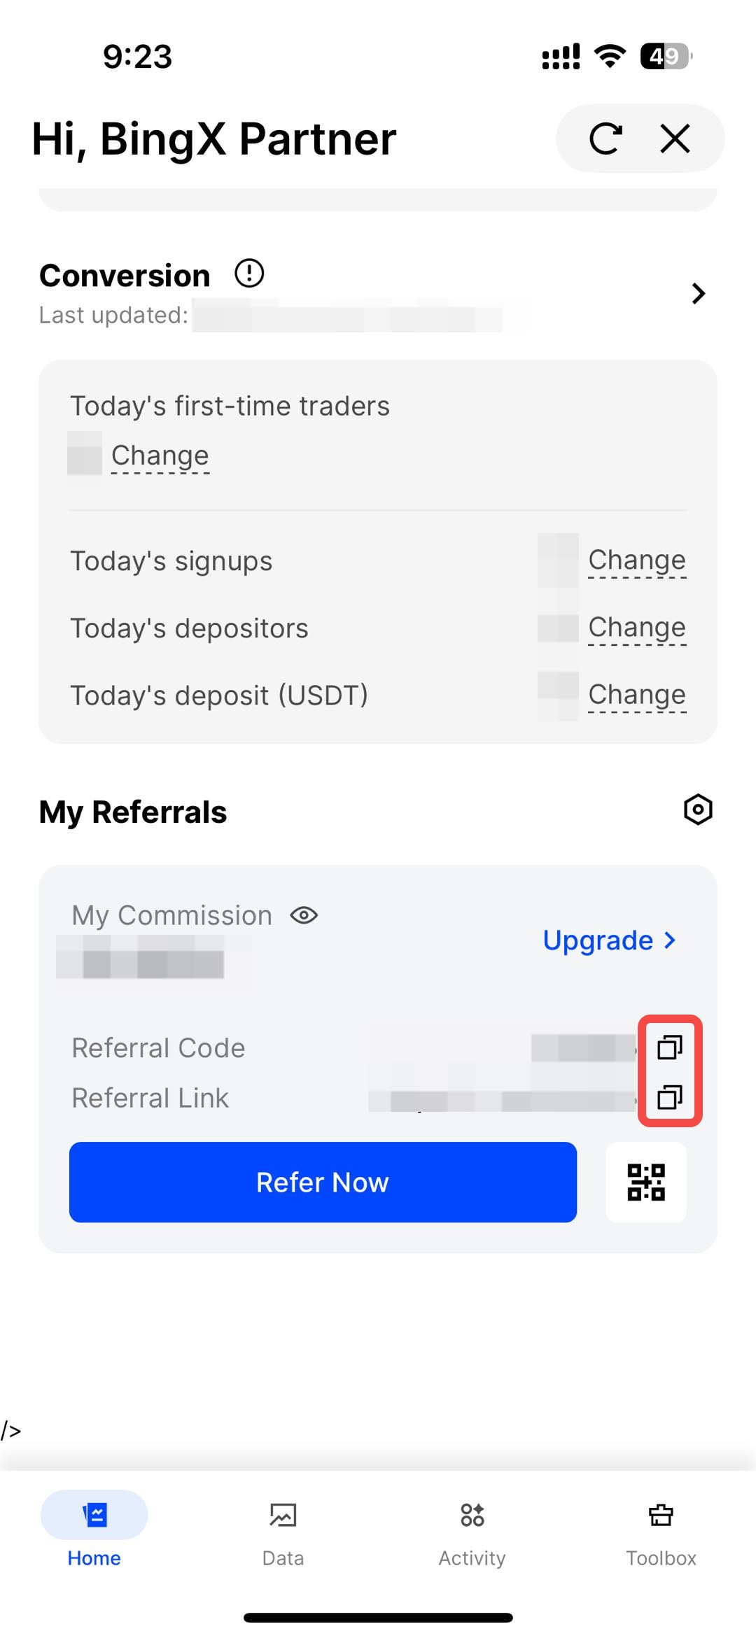This screenshot has width=756, height=1638.
Task: Copy the Referral Code
Action: pos(669,1047)
